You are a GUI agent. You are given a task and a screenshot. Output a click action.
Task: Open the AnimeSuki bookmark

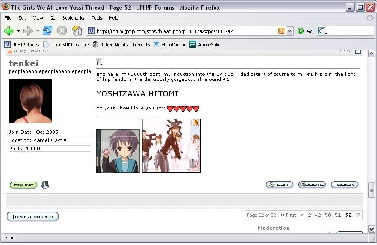[205, 44]
